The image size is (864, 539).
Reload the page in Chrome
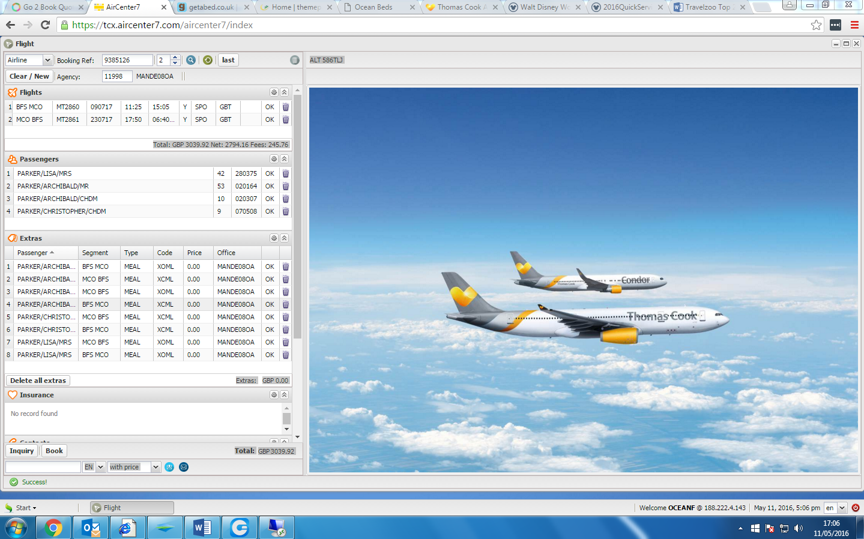click(45, 25)
